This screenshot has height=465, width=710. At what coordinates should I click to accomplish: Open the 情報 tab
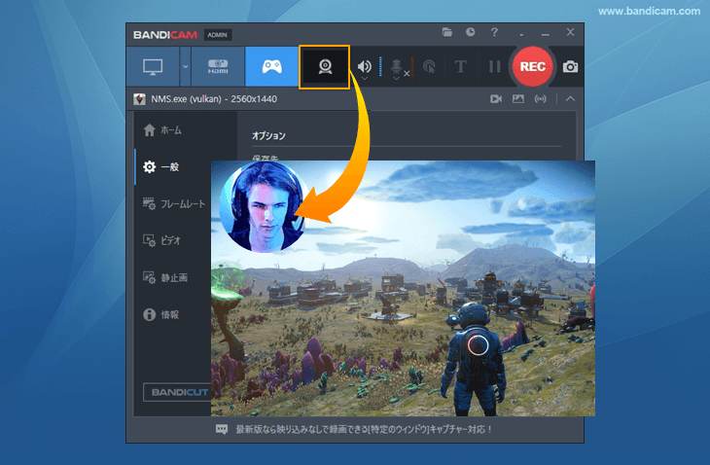[160, 314]
